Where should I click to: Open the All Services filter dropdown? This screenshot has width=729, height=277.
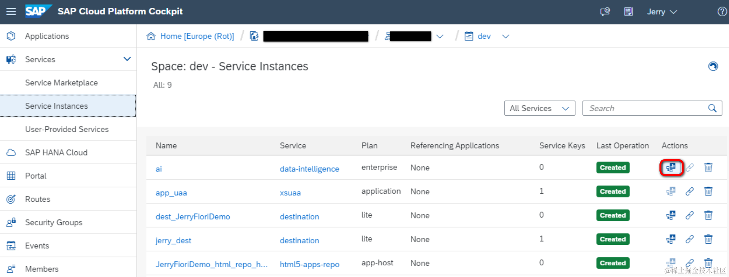coord(539,108)
